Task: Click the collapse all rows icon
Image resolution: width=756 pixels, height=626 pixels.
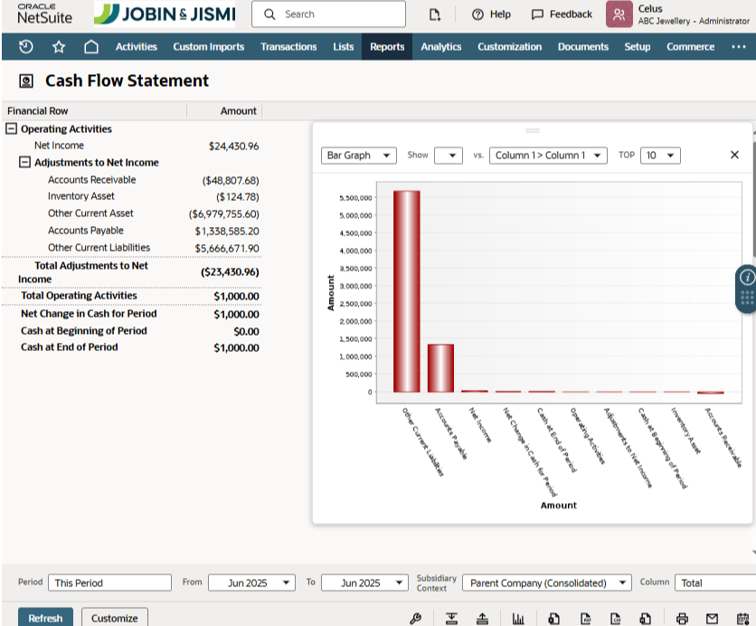Action: pos(483,616)
